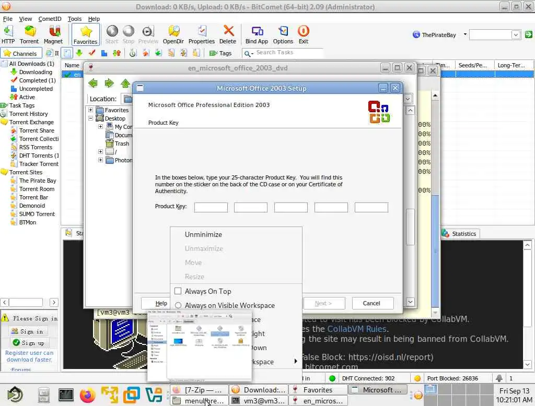Enable Always On Top checkbox

point(178,291)
